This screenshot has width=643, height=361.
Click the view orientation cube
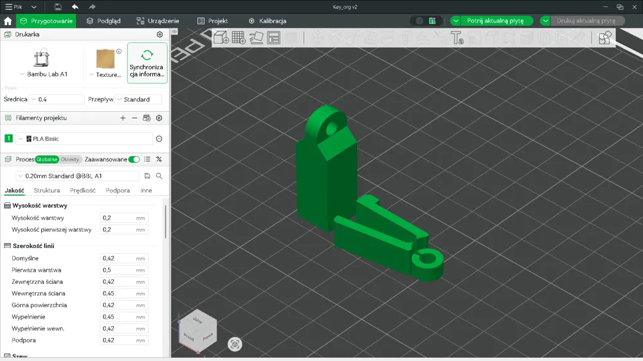tap(197, 331)
